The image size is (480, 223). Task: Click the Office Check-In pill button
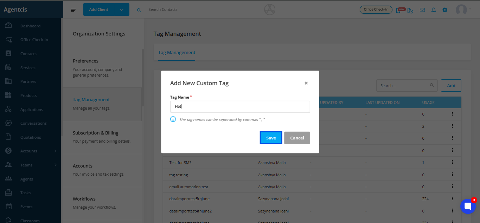pyautogui.click(x=376, y=9)
